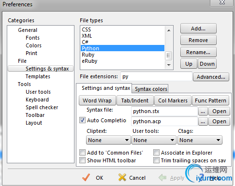
Task: Click the Rename... button
Action: tap(198, 52)
